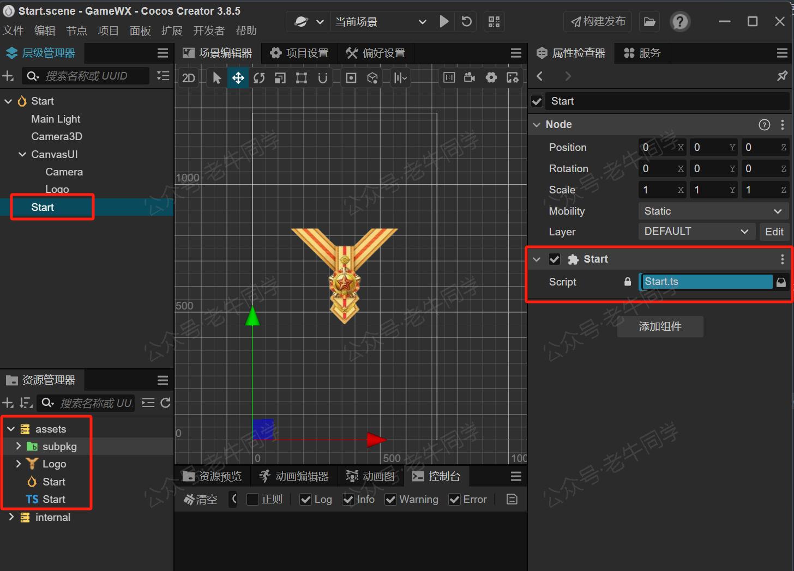Click the 清空 clear console button
The height and width of the screenshot is (571, 794).
tap(201, 500)
